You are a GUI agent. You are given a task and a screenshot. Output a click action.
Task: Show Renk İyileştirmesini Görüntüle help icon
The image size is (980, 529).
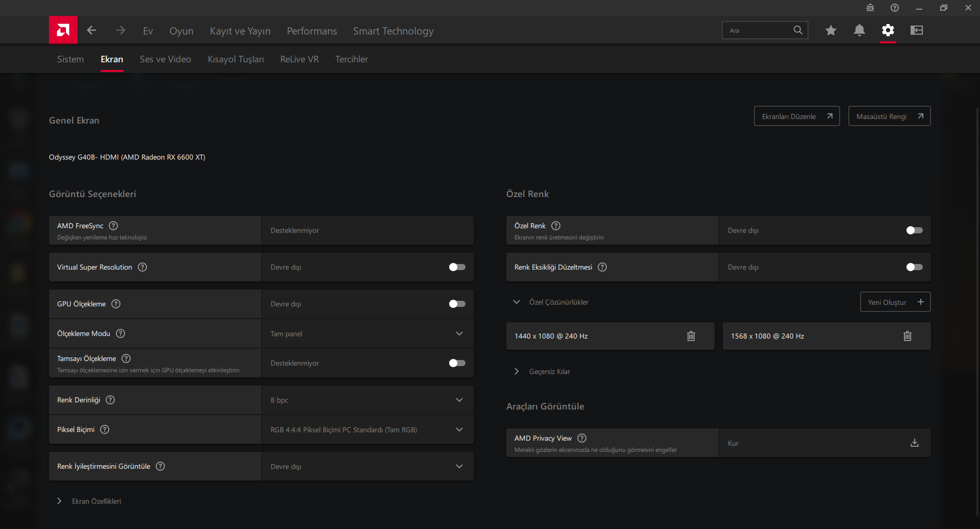click(x=160, y=466)
